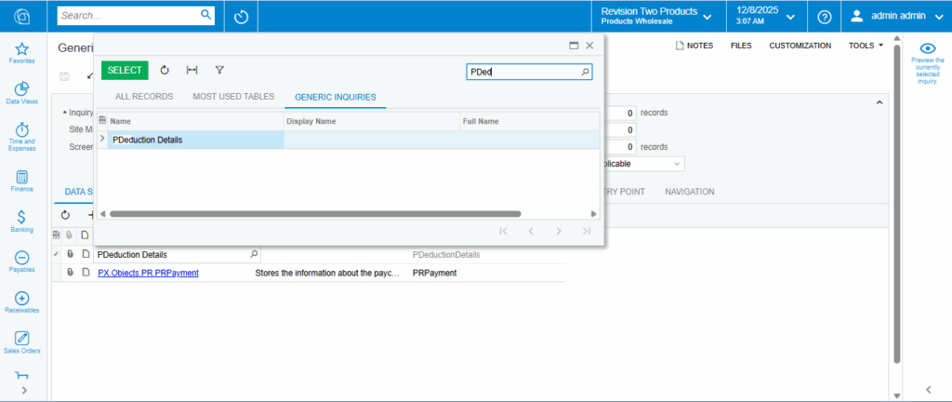Open the Favorites sidebar section

pyautogui.click(x=22, y=53)
